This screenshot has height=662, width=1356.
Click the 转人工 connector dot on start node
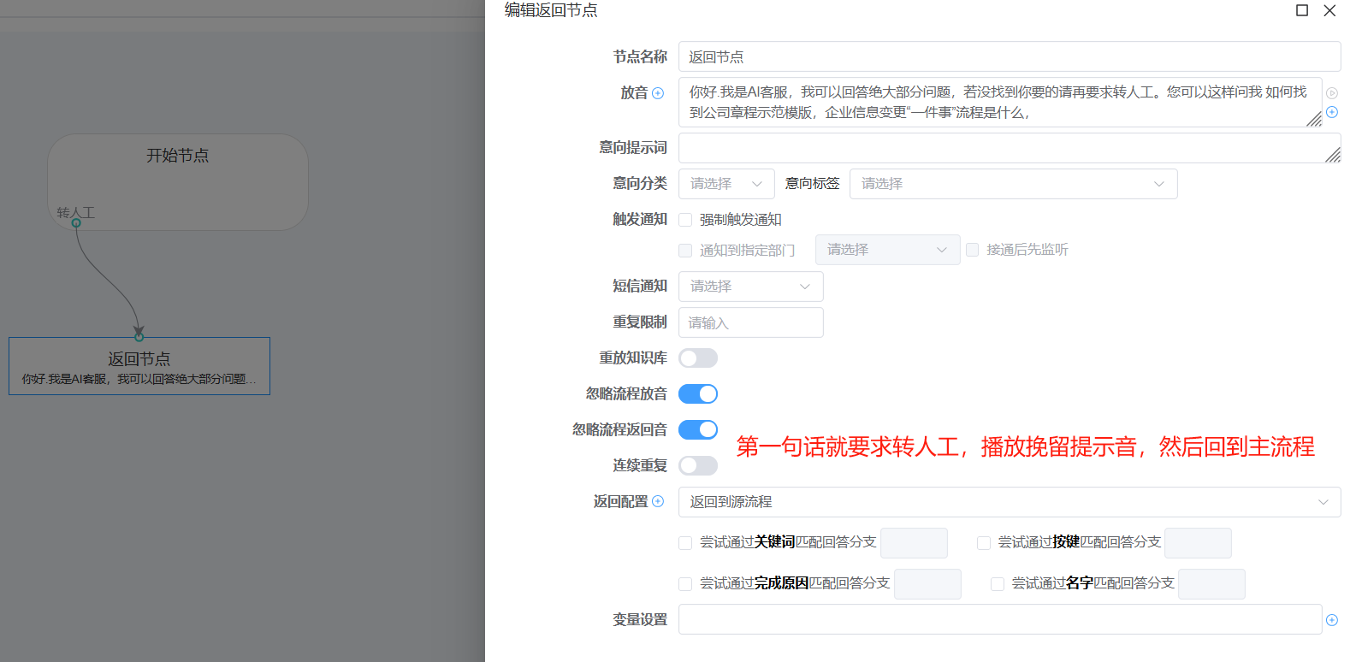tap(76, 223)
